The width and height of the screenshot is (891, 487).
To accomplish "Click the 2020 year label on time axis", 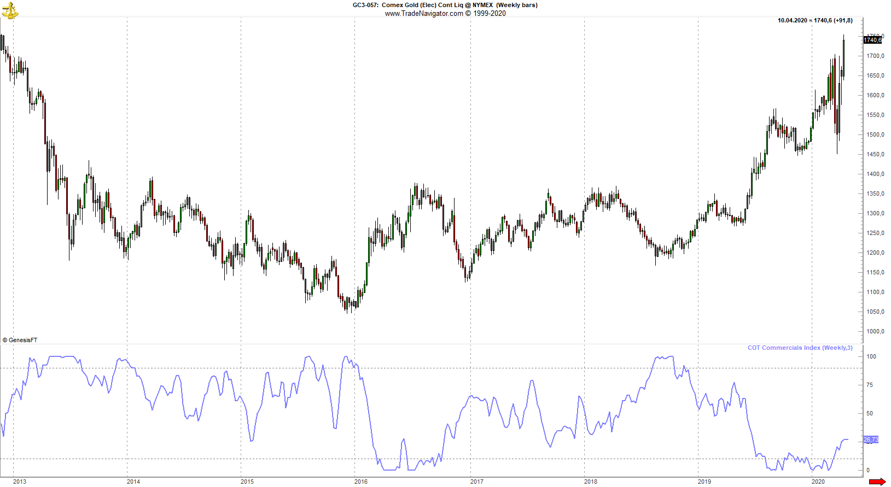I will tap(818, 482).
